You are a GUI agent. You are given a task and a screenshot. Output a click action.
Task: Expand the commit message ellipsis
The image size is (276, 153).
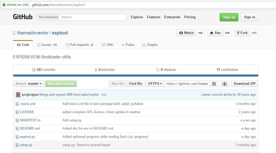click(104, 95)
